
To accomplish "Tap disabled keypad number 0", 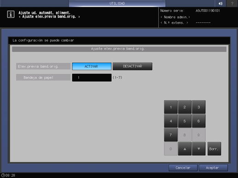I will click(171, 149).
